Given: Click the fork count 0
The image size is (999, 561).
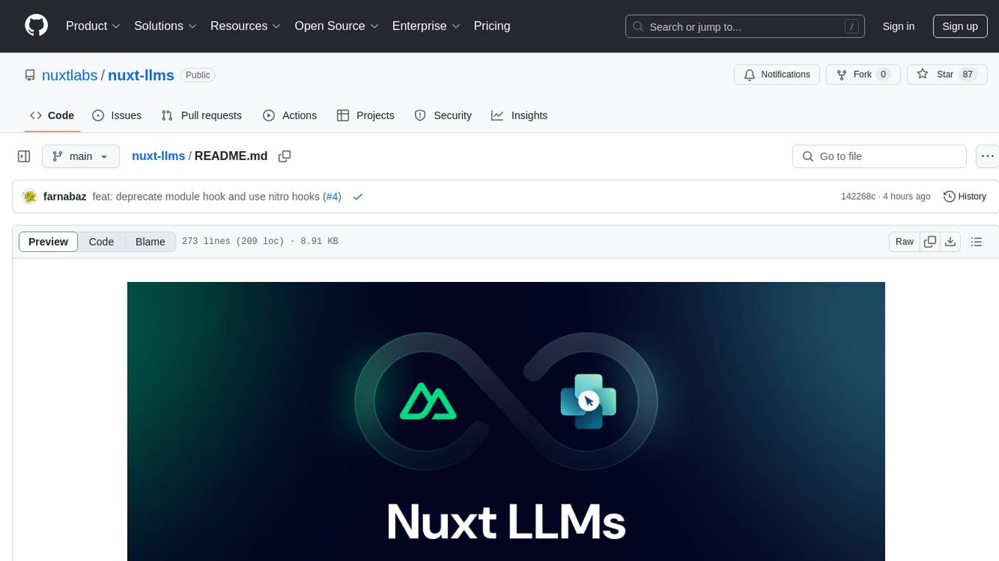Looking at the screenshot, I should (884, 74).
